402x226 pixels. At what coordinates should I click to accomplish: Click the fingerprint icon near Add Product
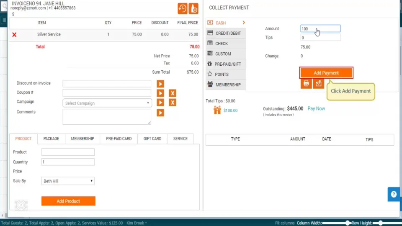(x=21, y=205)
